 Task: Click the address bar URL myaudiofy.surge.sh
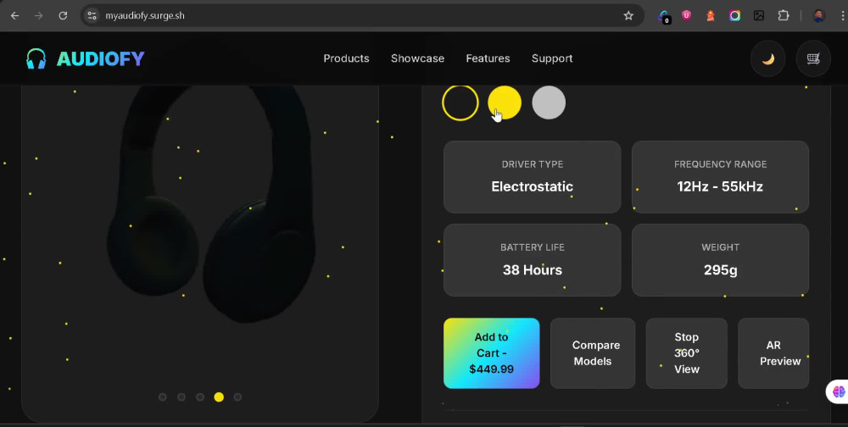point(145,16)
